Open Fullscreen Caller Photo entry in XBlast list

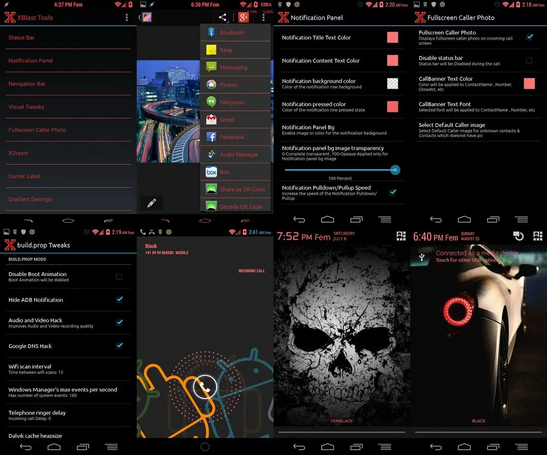point(68,130)
